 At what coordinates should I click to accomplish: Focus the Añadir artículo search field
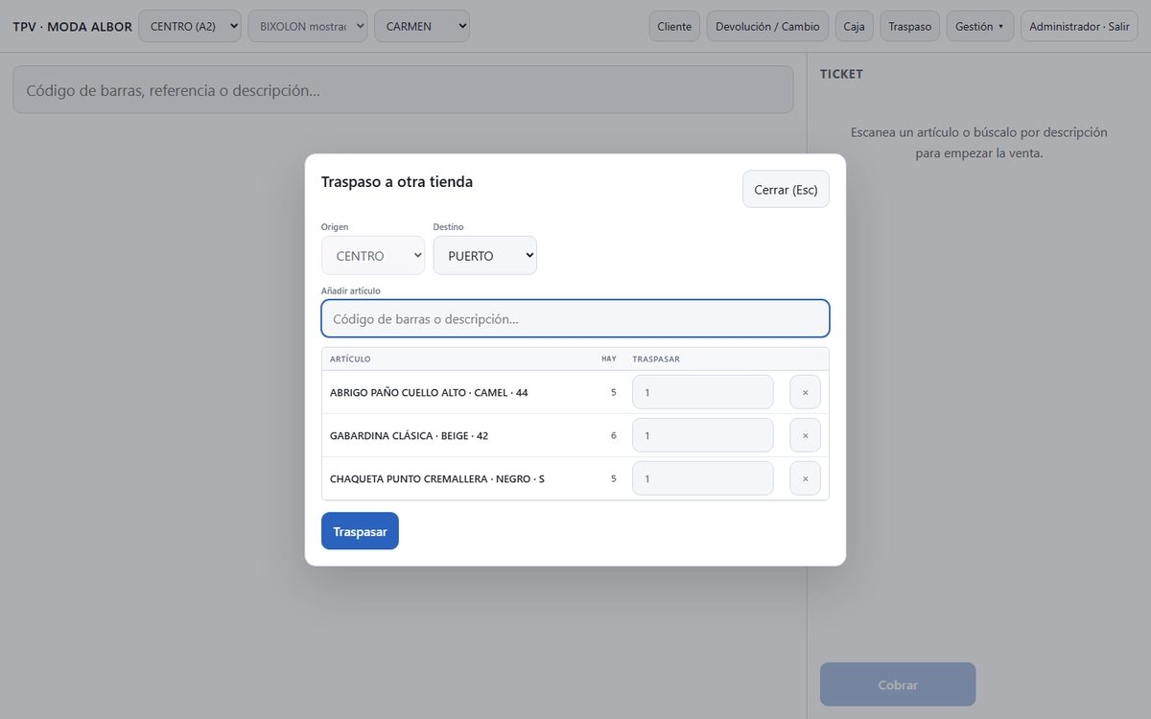(575, 318)
